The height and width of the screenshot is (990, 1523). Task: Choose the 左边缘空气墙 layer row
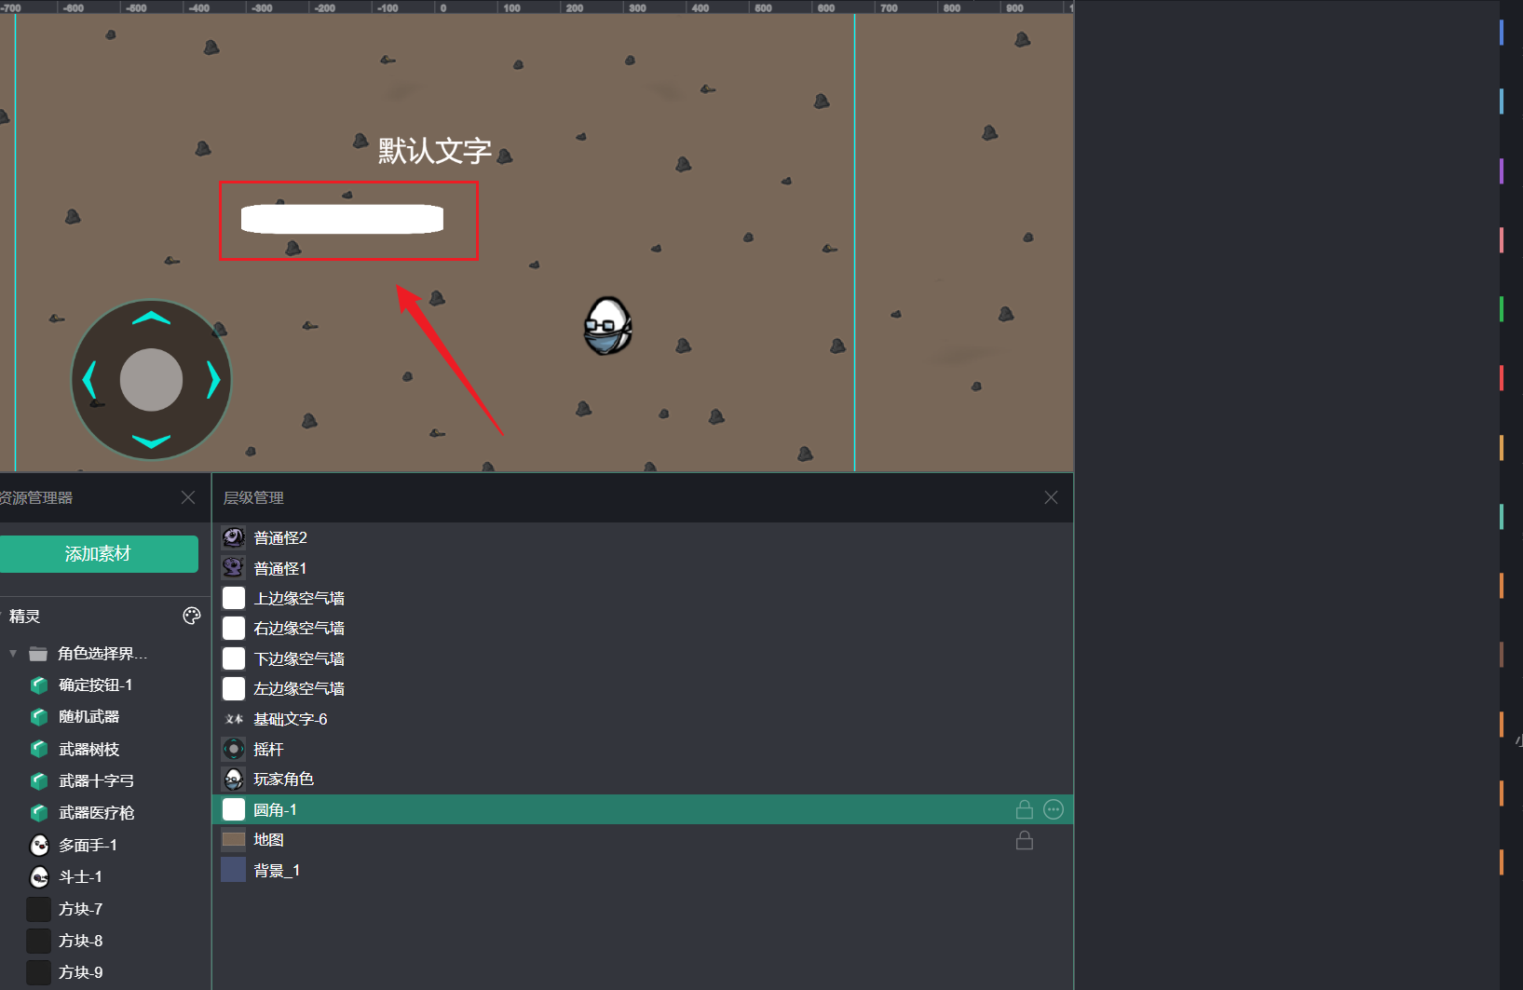point(643,688)
